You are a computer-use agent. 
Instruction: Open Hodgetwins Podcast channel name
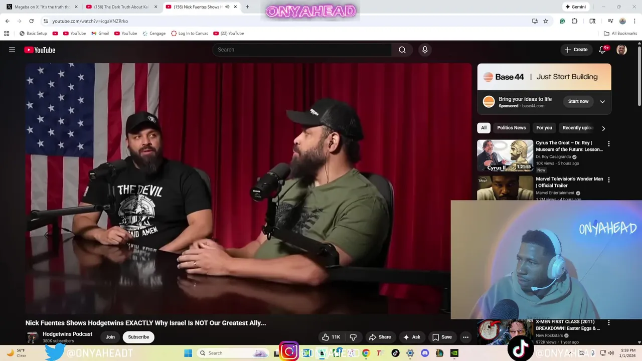(x=67, y=334)
